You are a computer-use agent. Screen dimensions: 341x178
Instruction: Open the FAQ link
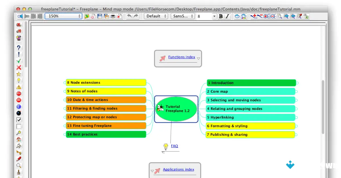pyautogui.click(x=174, y=146)
